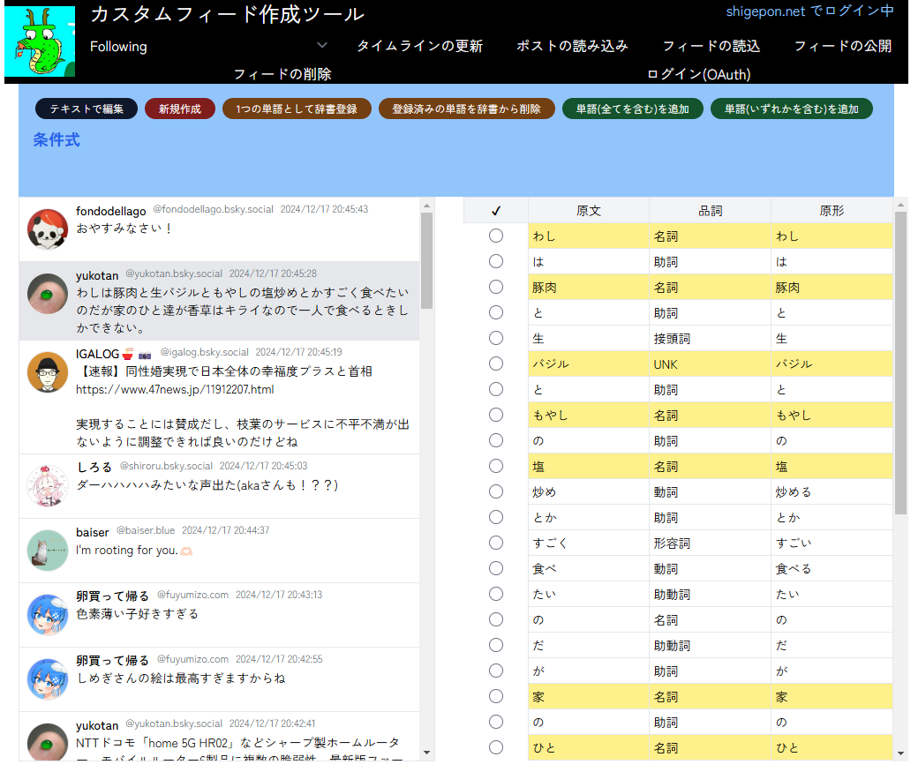
Task: Open baiser's cat avatar
Action: pyautogui.click(x=48, y=551)
